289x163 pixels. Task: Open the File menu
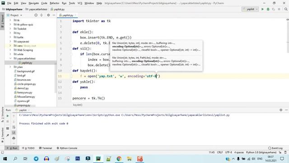click(x=9, y=3)
